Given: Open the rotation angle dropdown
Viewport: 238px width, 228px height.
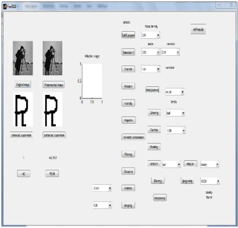Looking at the screenshot, I should [102, 188].
